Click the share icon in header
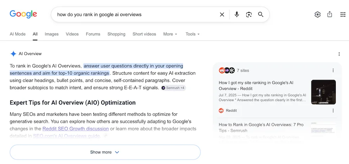This screenshot has height=164, width=349. point(330,14)
